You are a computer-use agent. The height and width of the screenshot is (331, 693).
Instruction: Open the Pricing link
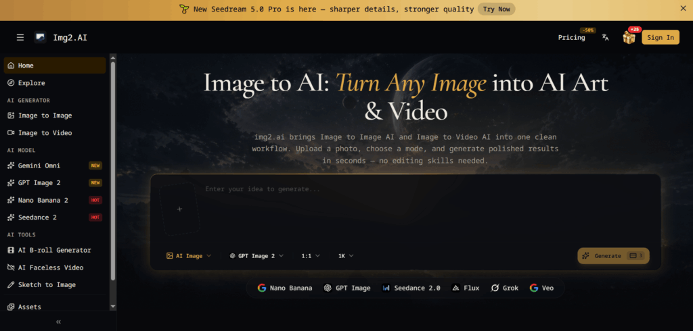[571, 38]
